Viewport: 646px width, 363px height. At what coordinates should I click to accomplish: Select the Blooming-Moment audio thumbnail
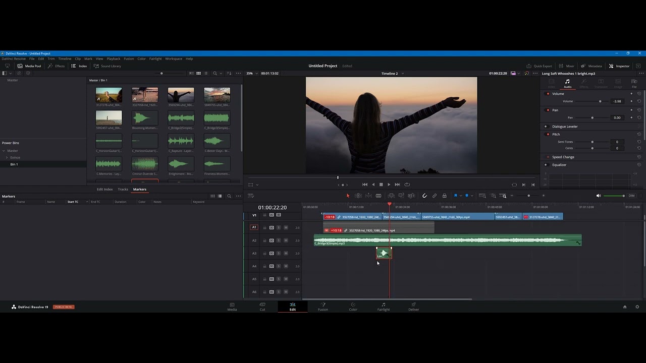click(145, 118)
